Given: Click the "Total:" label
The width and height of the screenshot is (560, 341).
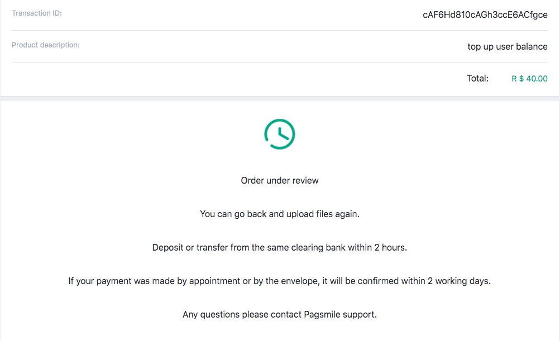Looking at the screenshot, I should coord(477,79).
